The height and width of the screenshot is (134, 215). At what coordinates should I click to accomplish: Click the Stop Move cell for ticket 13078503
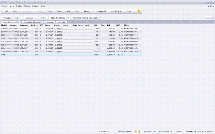[x=78, y=41]
